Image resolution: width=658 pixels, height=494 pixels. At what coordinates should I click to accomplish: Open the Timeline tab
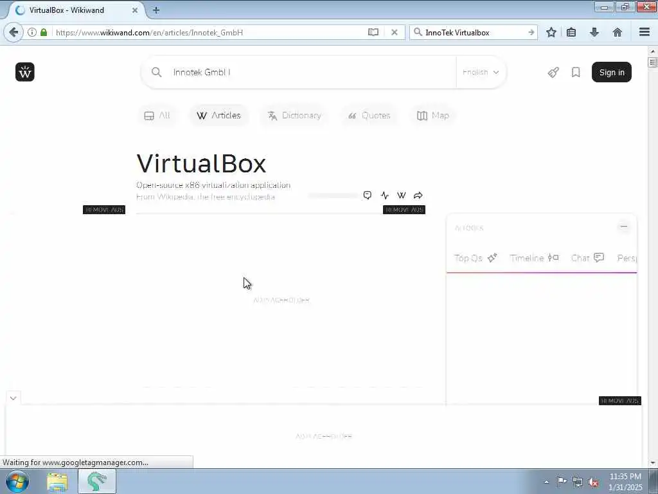tap(534, 258)
